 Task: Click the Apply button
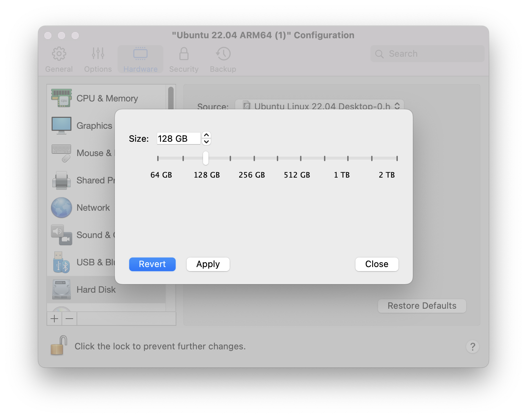(x=208, y=264)
